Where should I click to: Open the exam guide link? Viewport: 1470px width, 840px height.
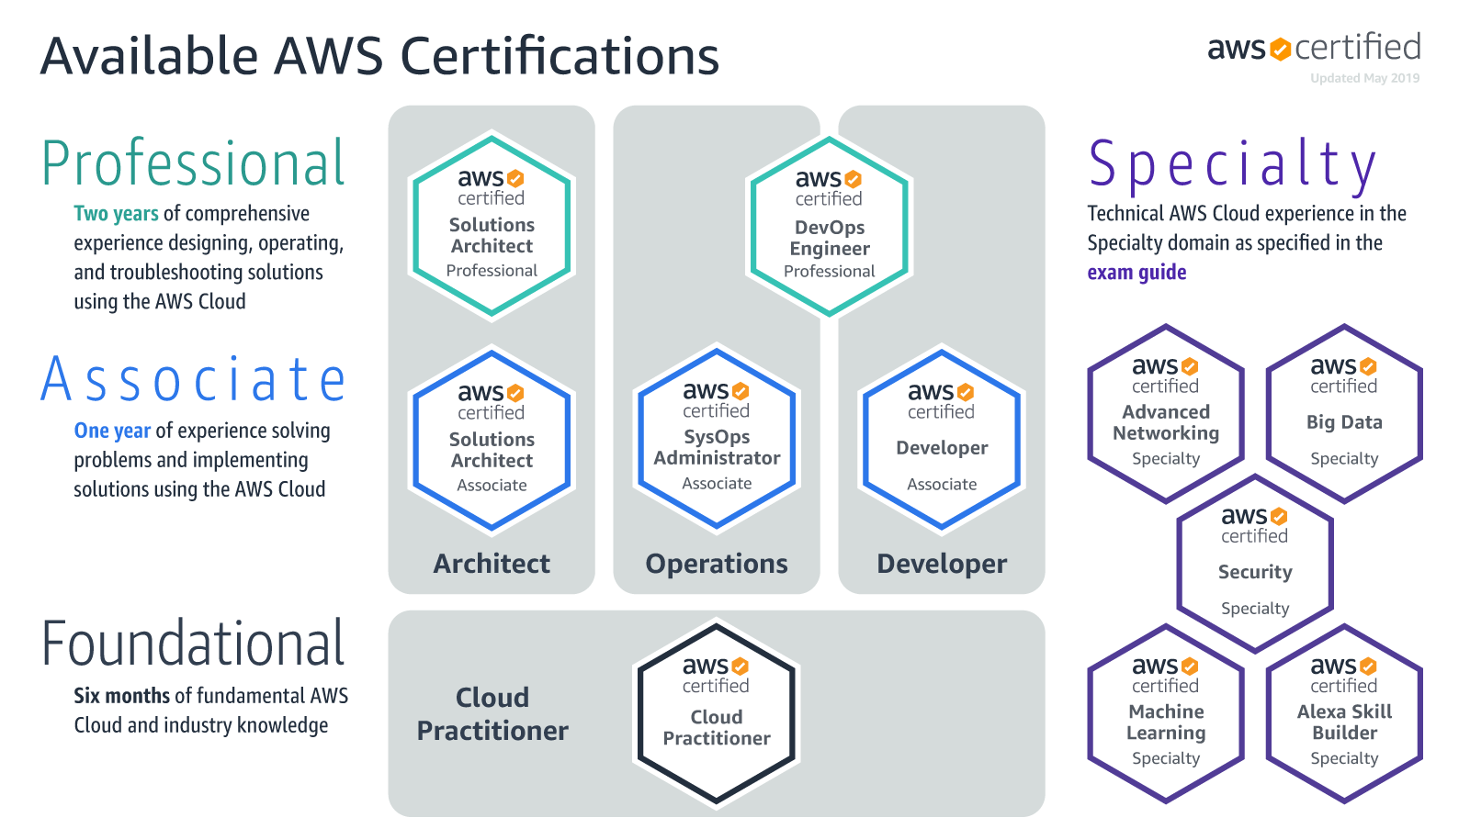(1136, 272)
